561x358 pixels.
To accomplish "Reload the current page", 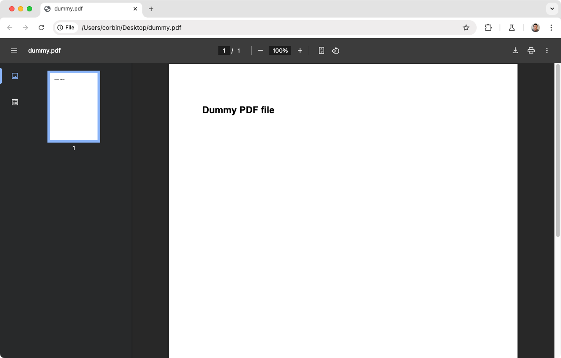I will (x=41, y=28).
